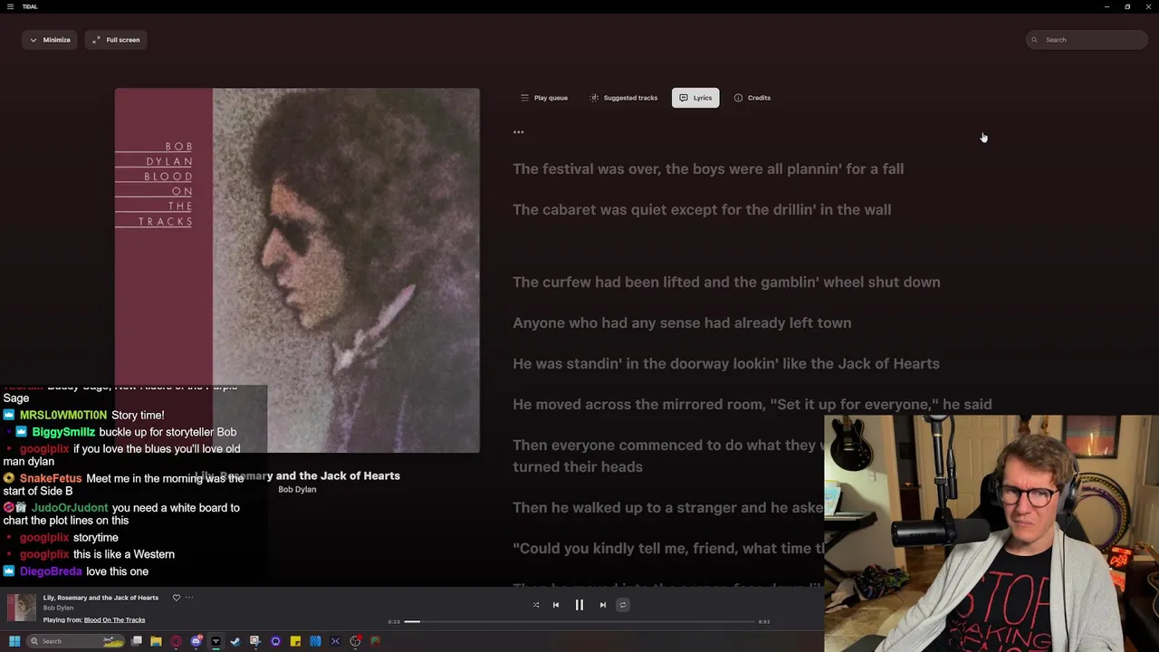Open Blood On The Tracks album link
1159x652 pixels.
click(x=114, y=620)
